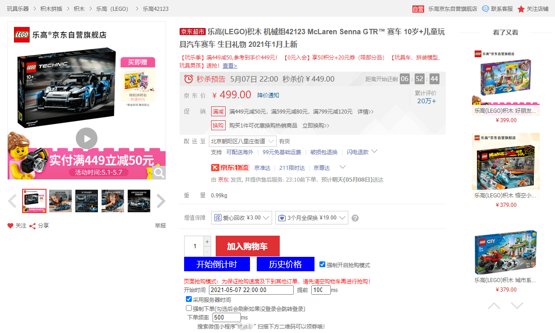Viewport: 555px width, 333px height.
Task: Toggle 强制下单 checkbox
Action: coord(189,308)
